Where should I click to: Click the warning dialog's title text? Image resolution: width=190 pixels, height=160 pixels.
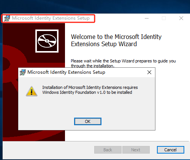(x=66, y=72)
